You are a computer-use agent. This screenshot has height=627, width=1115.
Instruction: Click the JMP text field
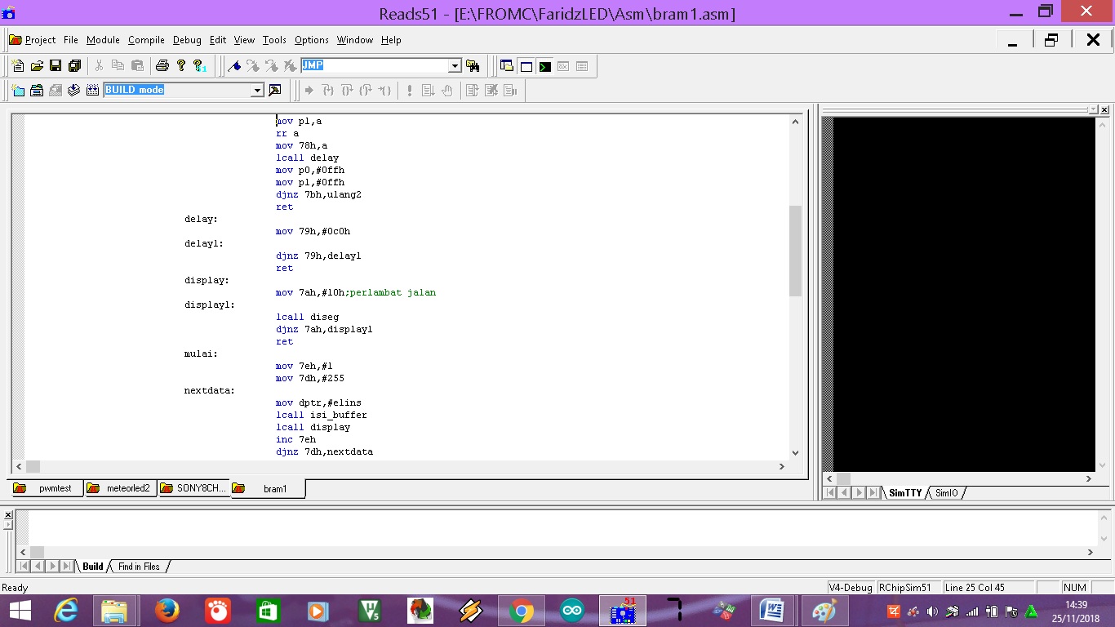pyautogui.click(x=375, y=66)
